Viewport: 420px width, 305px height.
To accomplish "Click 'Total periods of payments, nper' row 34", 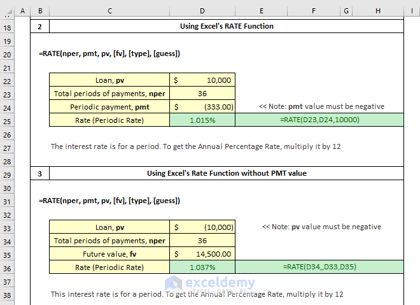I will click(109, 241).
